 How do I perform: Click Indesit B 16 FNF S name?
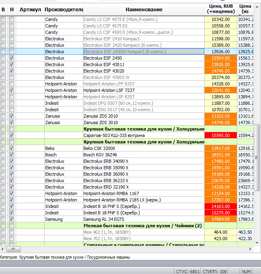click(x=144, y=206)
